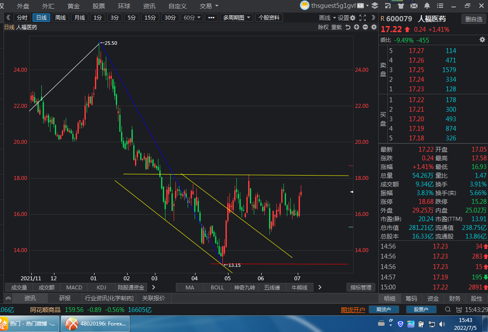Viewport: 488px width, 332px height.
Task: Open 指标管理 indicator manager
Action: (x=361, y=287)
